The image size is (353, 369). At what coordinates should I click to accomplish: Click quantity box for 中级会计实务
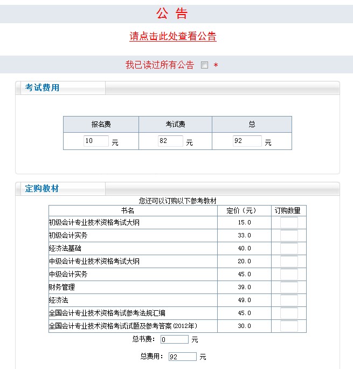pyautogui.click(x=289, y=275)
